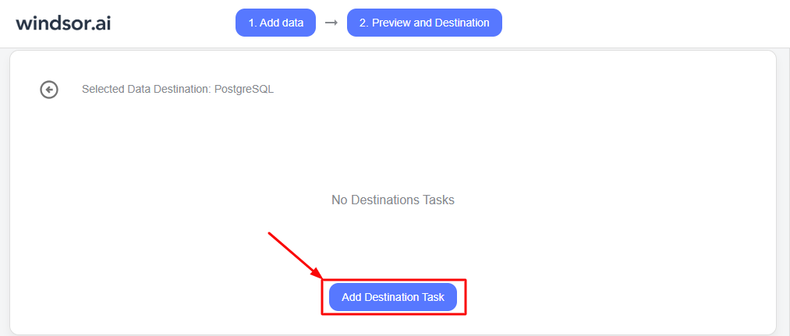Click the number 1 in Add data step
The width and height of the screenshot is (790, 336).
(x=252, y=23)
